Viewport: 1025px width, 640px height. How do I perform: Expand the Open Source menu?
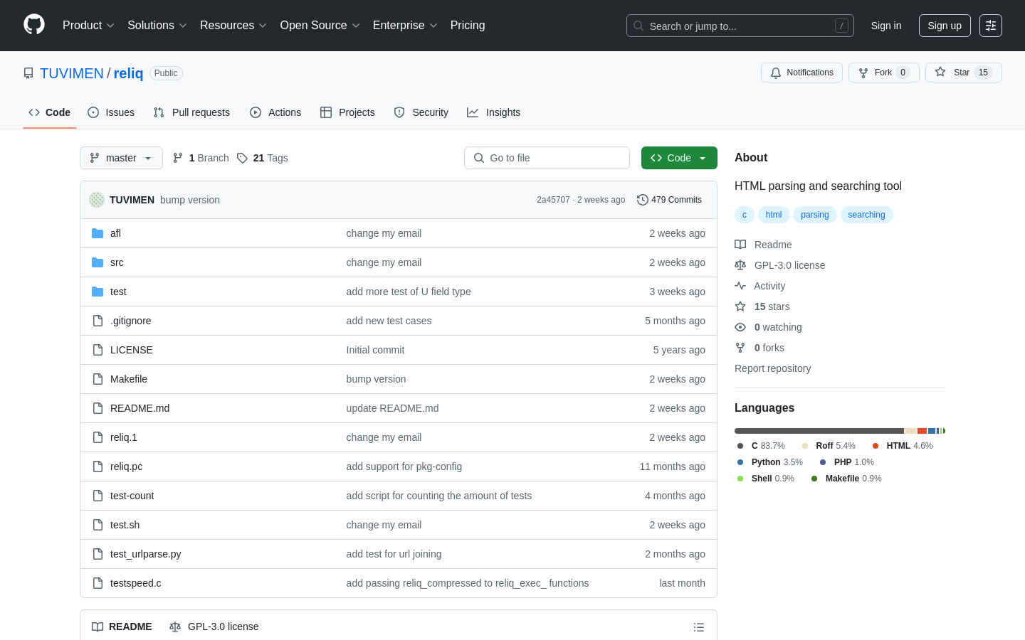coord(320,26)
